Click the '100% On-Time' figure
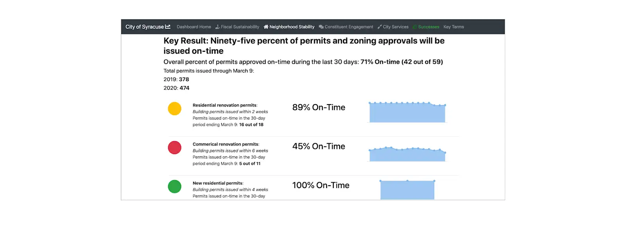Screen dimensions: 626x234 pyautogui.click(x=321, y=185)
